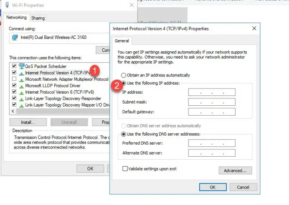Viewport: 289px width, 205px height.
Task: Uncheck Internet Protocol Version 6 checkbox
Action: point(14,91)
